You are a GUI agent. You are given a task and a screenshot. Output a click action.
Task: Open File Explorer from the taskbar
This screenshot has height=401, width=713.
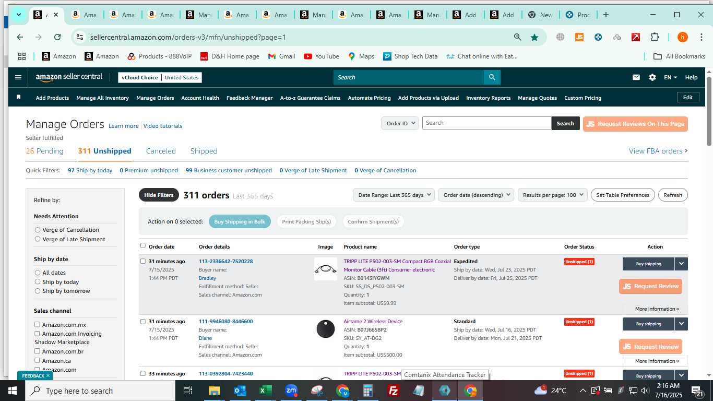215,391
